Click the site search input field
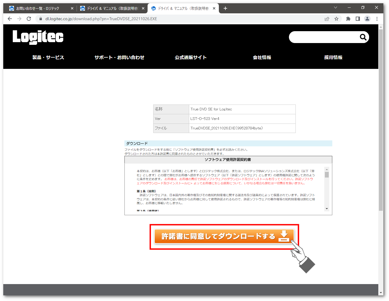The image size is (389, 301). (324, 37)
